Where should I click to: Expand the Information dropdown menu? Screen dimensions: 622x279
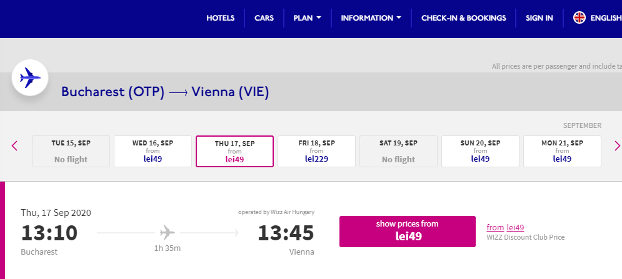[371, 18]
